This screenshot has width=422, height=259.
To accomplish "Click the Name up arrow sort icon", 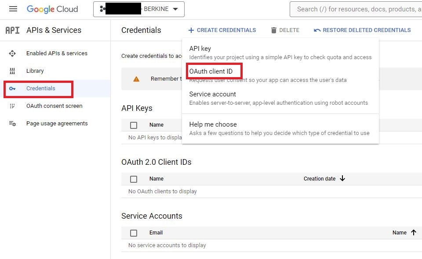I will click(414, 232).
